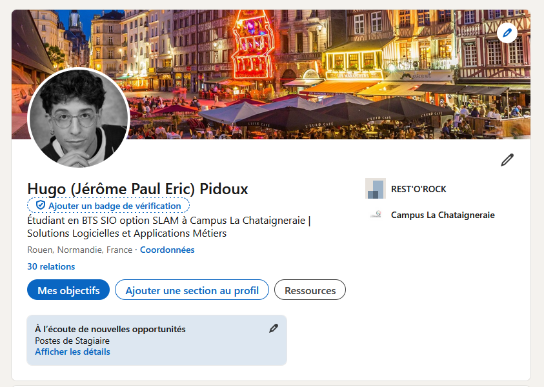
Task: Click the verification badge shield icon
Action: 40,206
